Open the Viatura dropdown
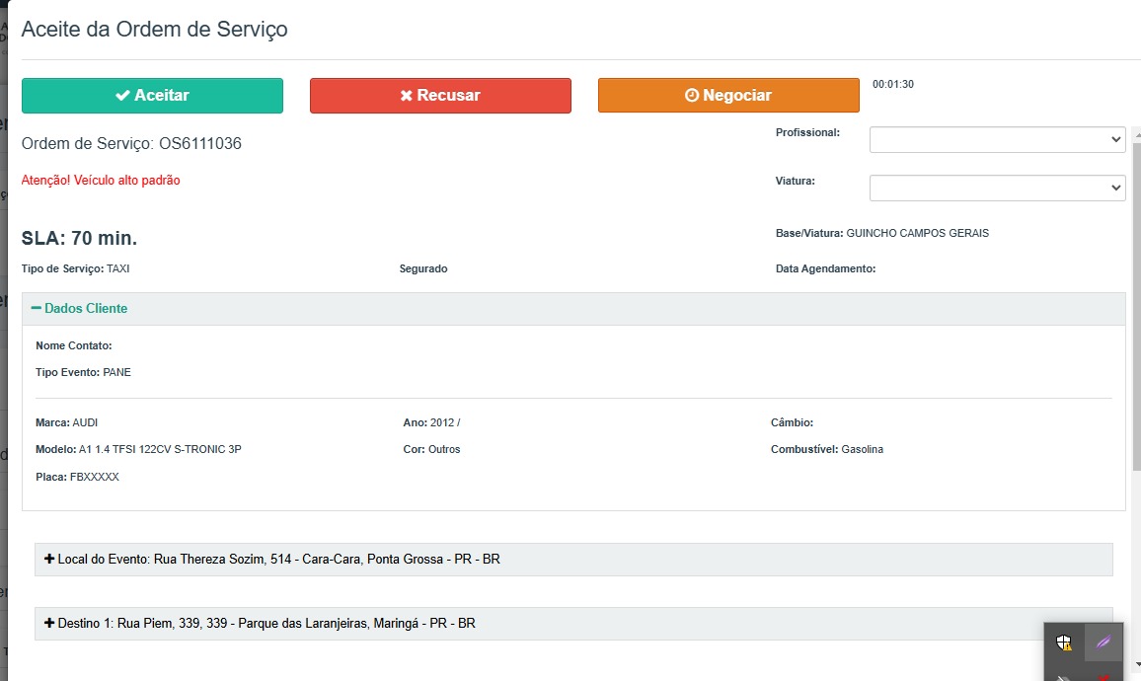 997,188
